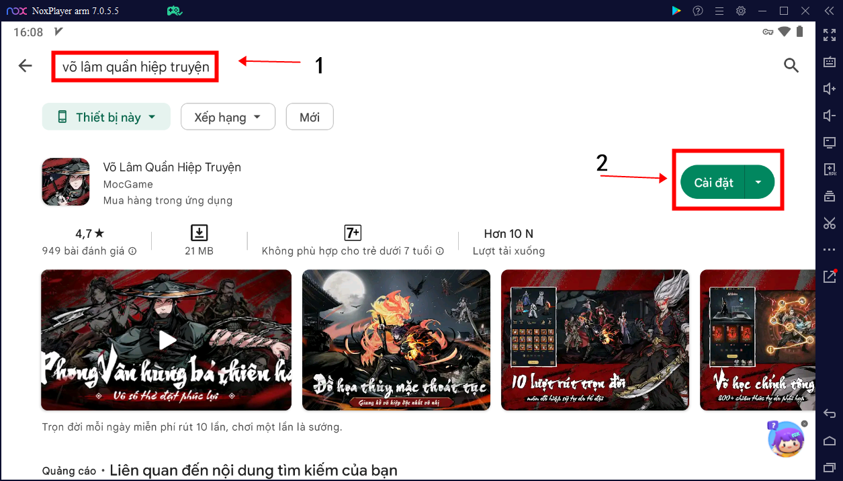
Task: Open the keyboard mapping tool in the sidebar
Action: pos(829,61)
